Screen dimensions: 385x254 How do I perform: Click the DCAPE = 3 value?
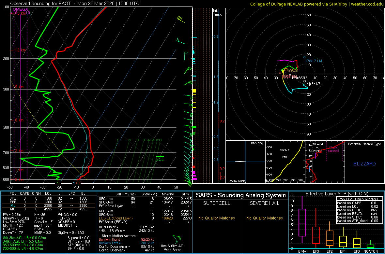click(x=11, y=229)
